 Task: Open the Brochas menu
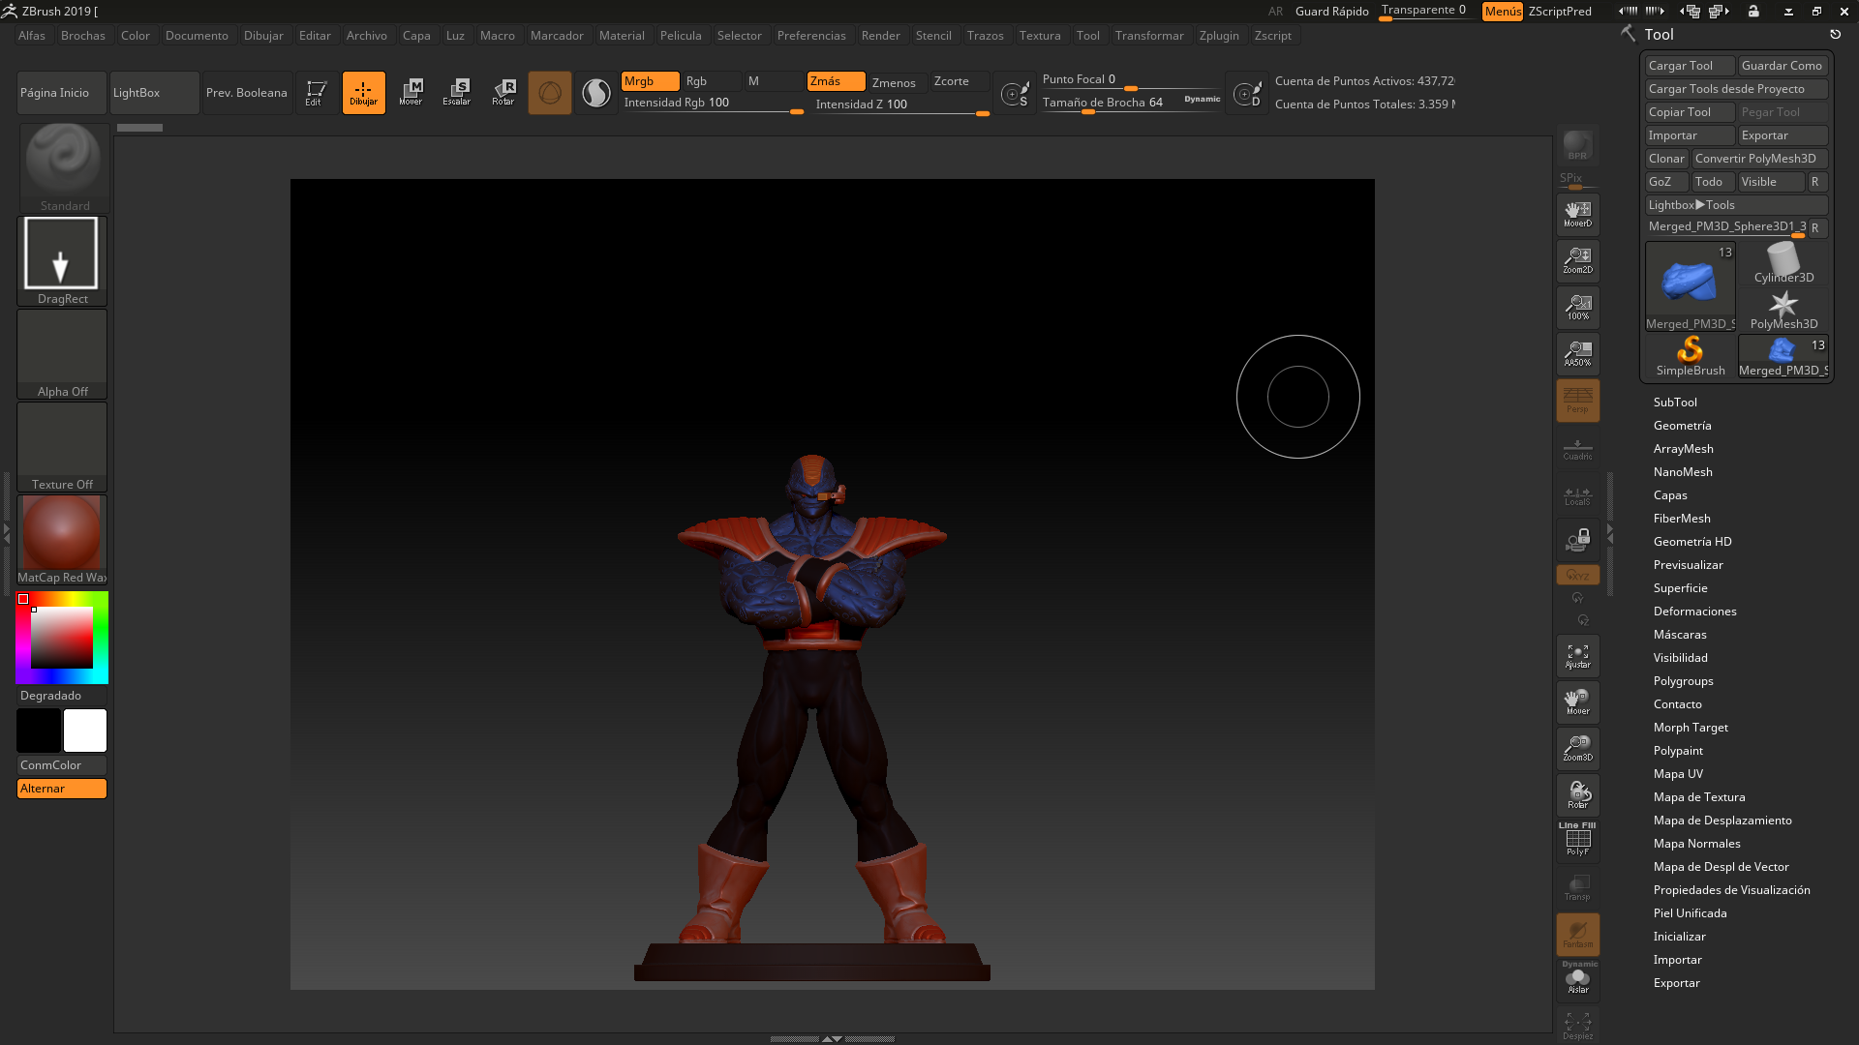82,36
